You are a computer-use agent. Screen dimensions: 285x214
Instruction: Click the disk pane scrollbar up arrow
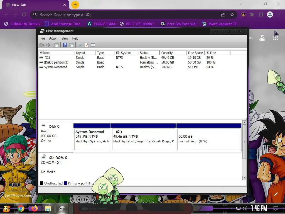click(244, 123)
